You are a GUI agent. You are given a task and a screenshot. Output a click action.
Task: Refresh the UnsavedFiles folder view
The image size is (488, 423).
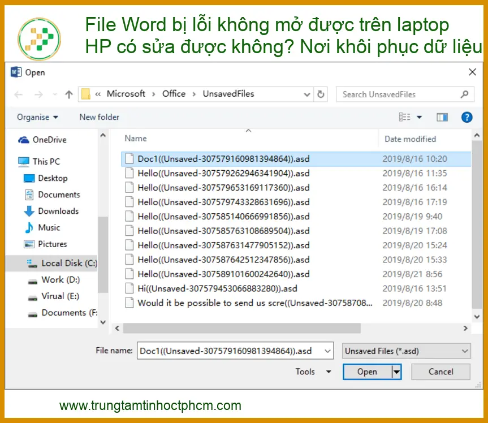(321, 94)
